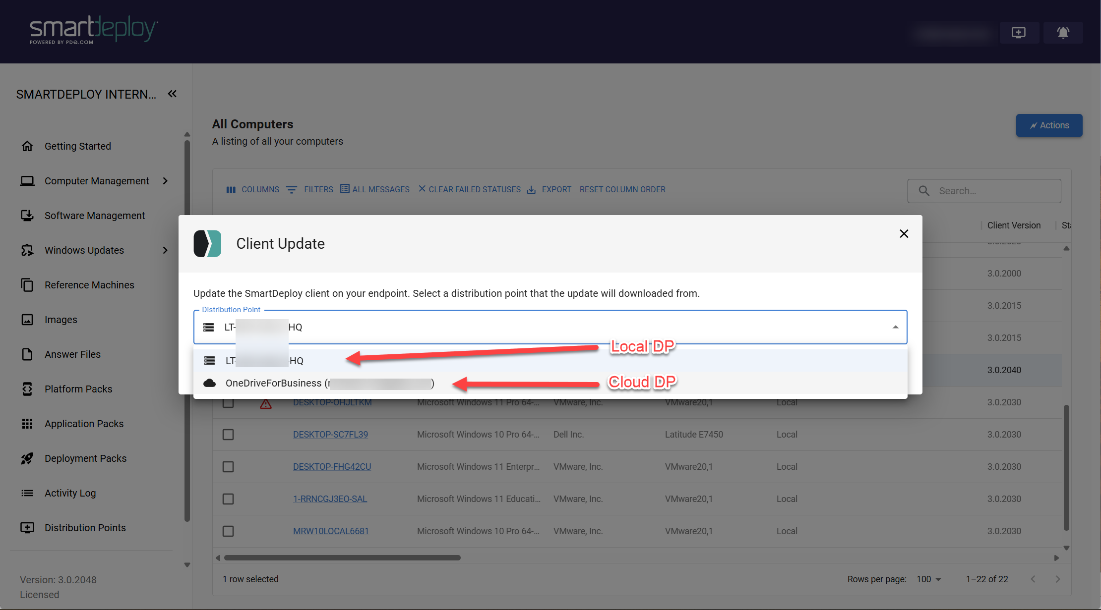Viewport: 1101px width, 610px height.
Task: Click the add distribution point header icon
Action: 1019,33
